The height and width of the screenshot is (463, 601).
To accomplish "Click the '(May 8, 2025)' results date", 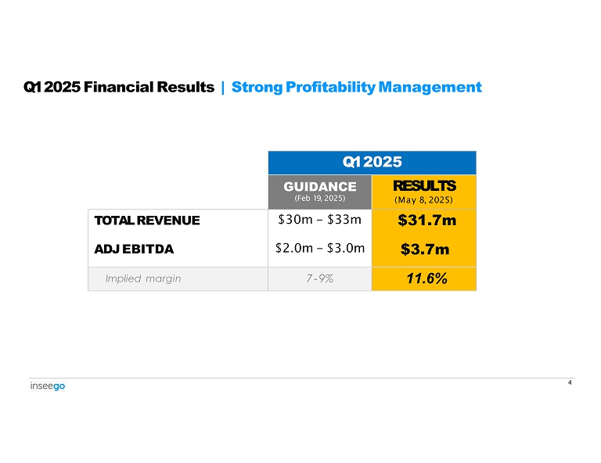I will pos(423,199).
